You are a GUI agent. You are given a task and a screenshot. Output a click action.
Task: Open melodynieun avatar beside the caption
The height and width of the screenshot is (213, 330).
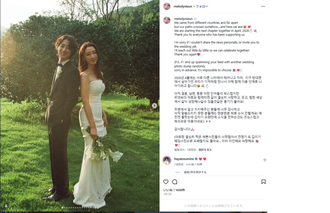click(167, 20)
